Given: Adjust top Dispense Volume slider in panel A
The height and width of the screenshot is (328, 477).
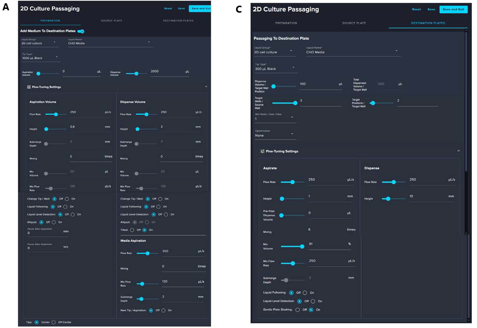Looking at the screenshot, I should click(x=136, y=74).
